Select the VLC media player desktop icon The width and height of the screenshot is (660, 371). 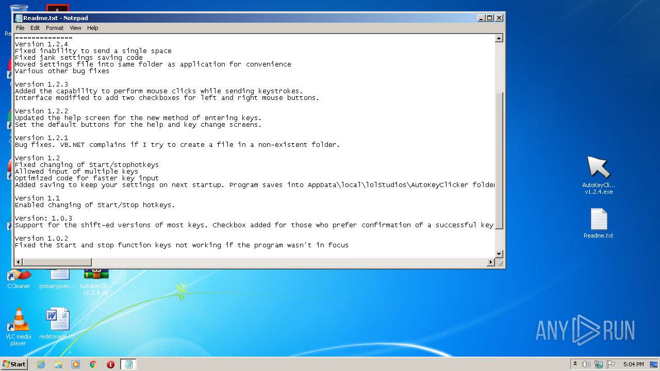click(18, 327)
